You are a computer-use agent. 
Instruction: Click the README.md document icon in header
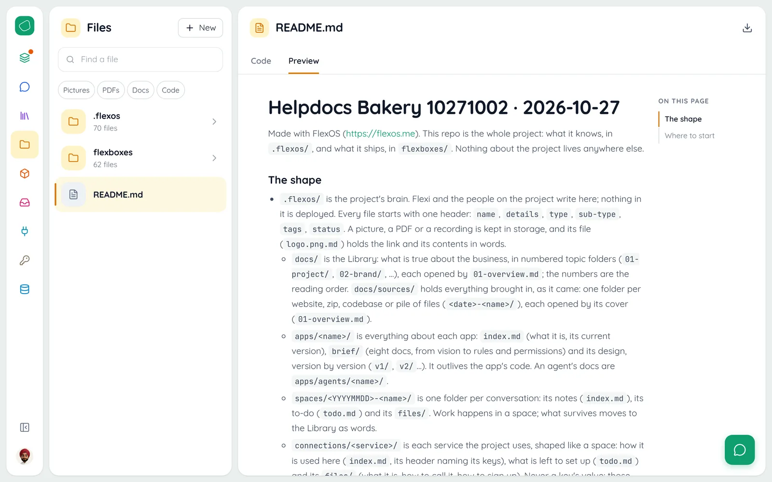pyautogui.click(x=260, y=28)
